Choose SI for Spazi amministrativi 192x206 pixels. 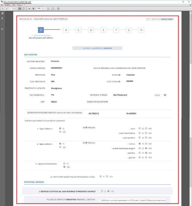pos(64,163)
